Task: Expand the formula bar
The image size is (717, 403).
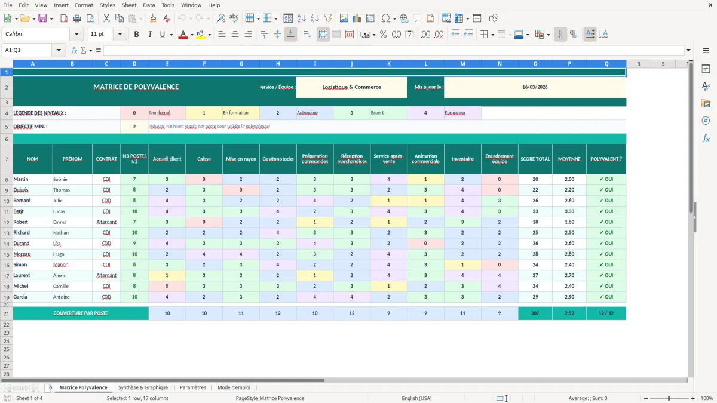Action: click(688, 50)
